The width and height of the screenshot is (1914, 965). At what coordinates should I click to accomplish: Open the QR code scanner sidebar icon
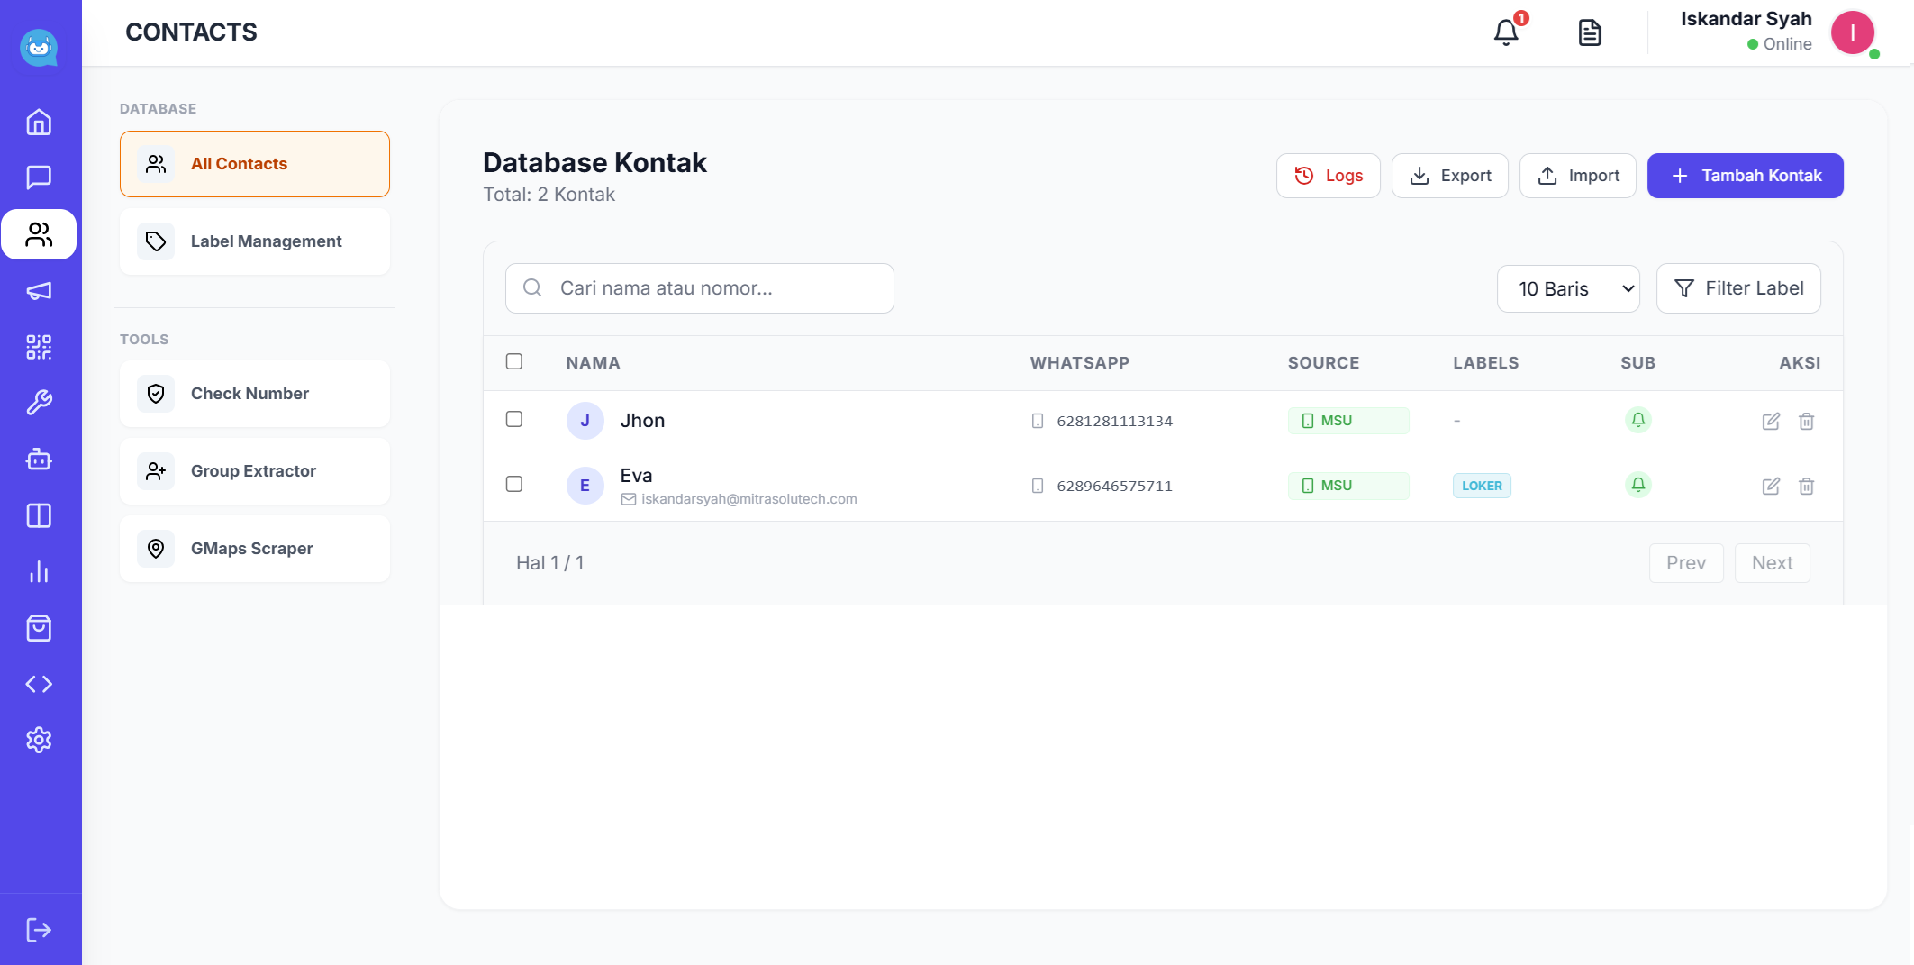(x=39, y=347)
